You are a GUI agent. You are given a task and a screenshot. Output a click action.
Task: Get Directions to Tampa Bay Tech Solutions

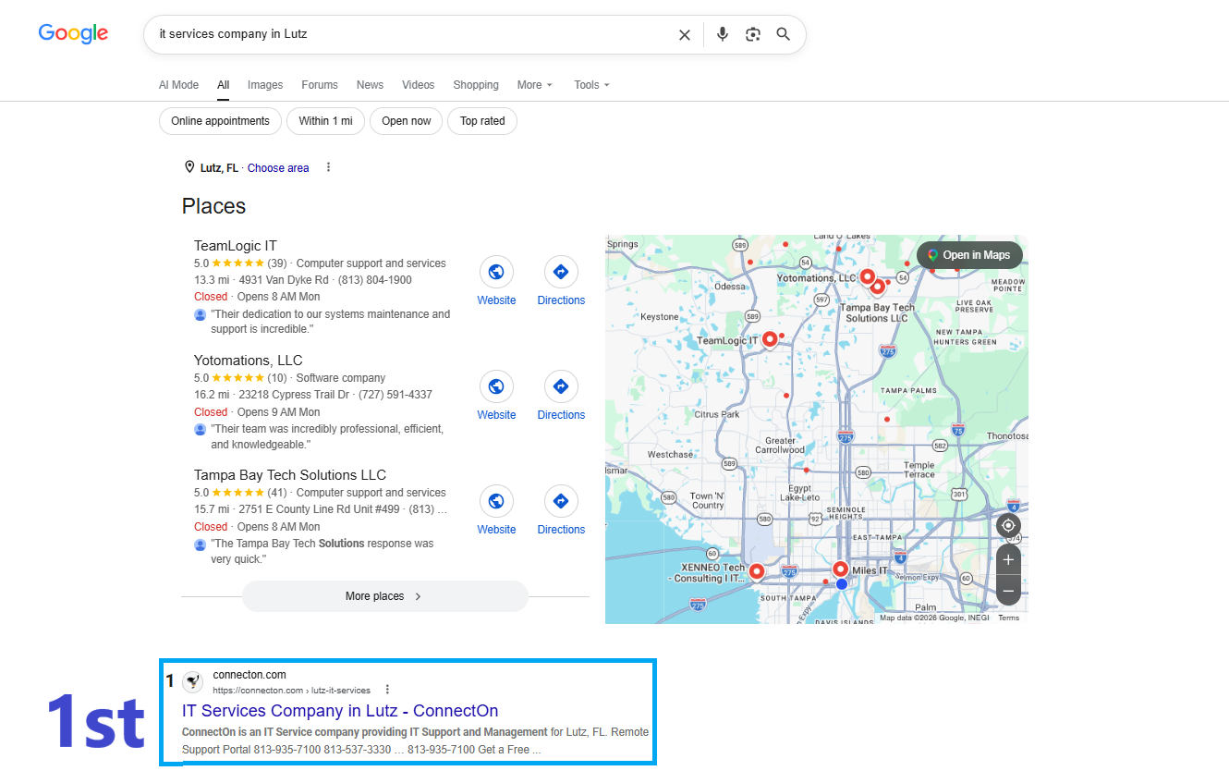point(561,501)
